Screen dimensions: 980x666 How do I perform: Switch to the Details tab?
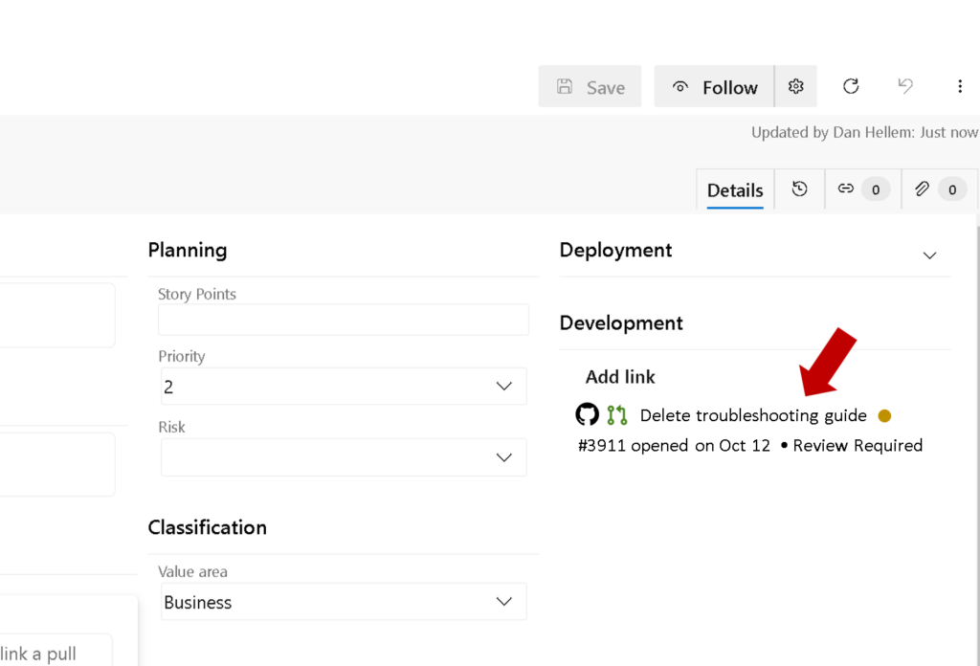coord(735,190)
